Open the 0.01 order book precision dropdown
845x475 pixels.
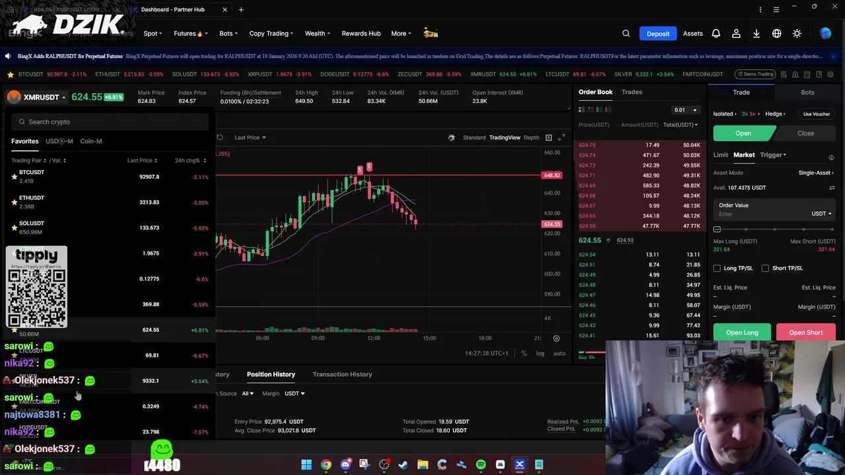pos(685,110)
